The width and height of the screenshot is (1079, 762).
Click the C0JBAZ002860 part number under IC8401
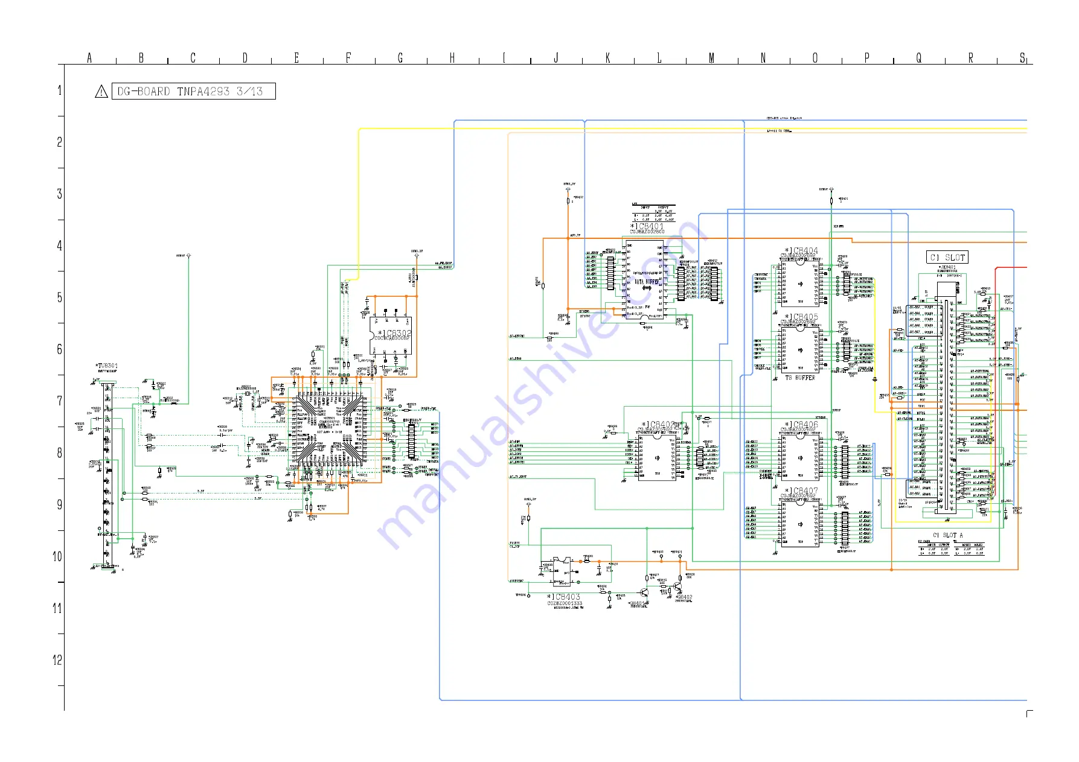point(647,232)
